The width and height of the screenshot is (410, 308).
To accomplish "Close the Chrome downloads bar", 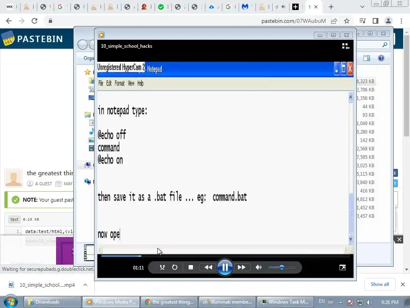I will pos(403,284).
